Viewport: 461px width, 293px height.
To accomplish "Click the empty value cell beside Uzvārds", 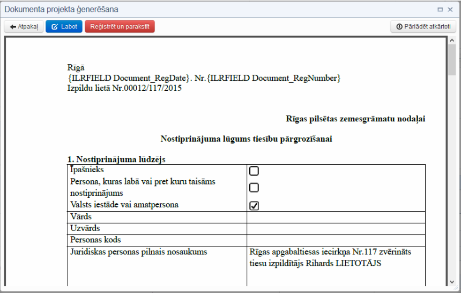I will tap(336, 229).
